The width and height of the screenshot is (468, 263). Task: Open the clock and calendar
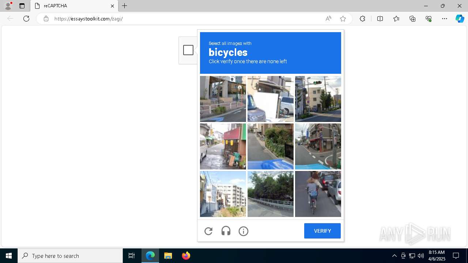[x=437, y=256]
